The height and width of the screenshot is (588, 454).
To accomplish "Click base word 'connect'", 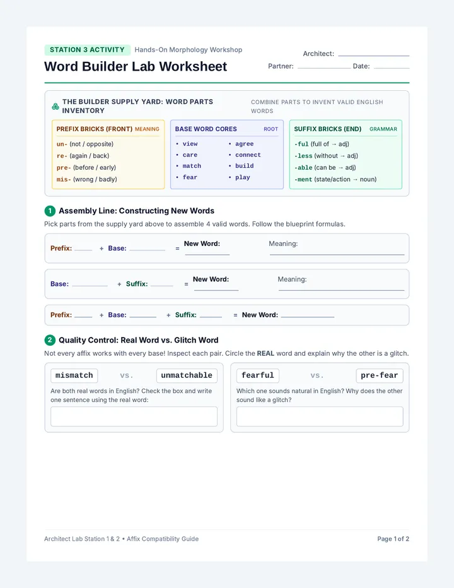I will (248, 155).
